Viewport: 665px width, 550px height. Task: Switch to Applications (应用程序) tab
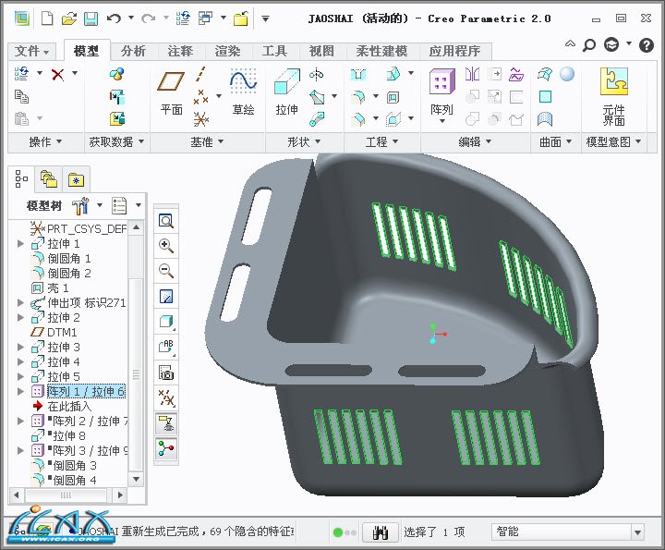tap(454, 52)
